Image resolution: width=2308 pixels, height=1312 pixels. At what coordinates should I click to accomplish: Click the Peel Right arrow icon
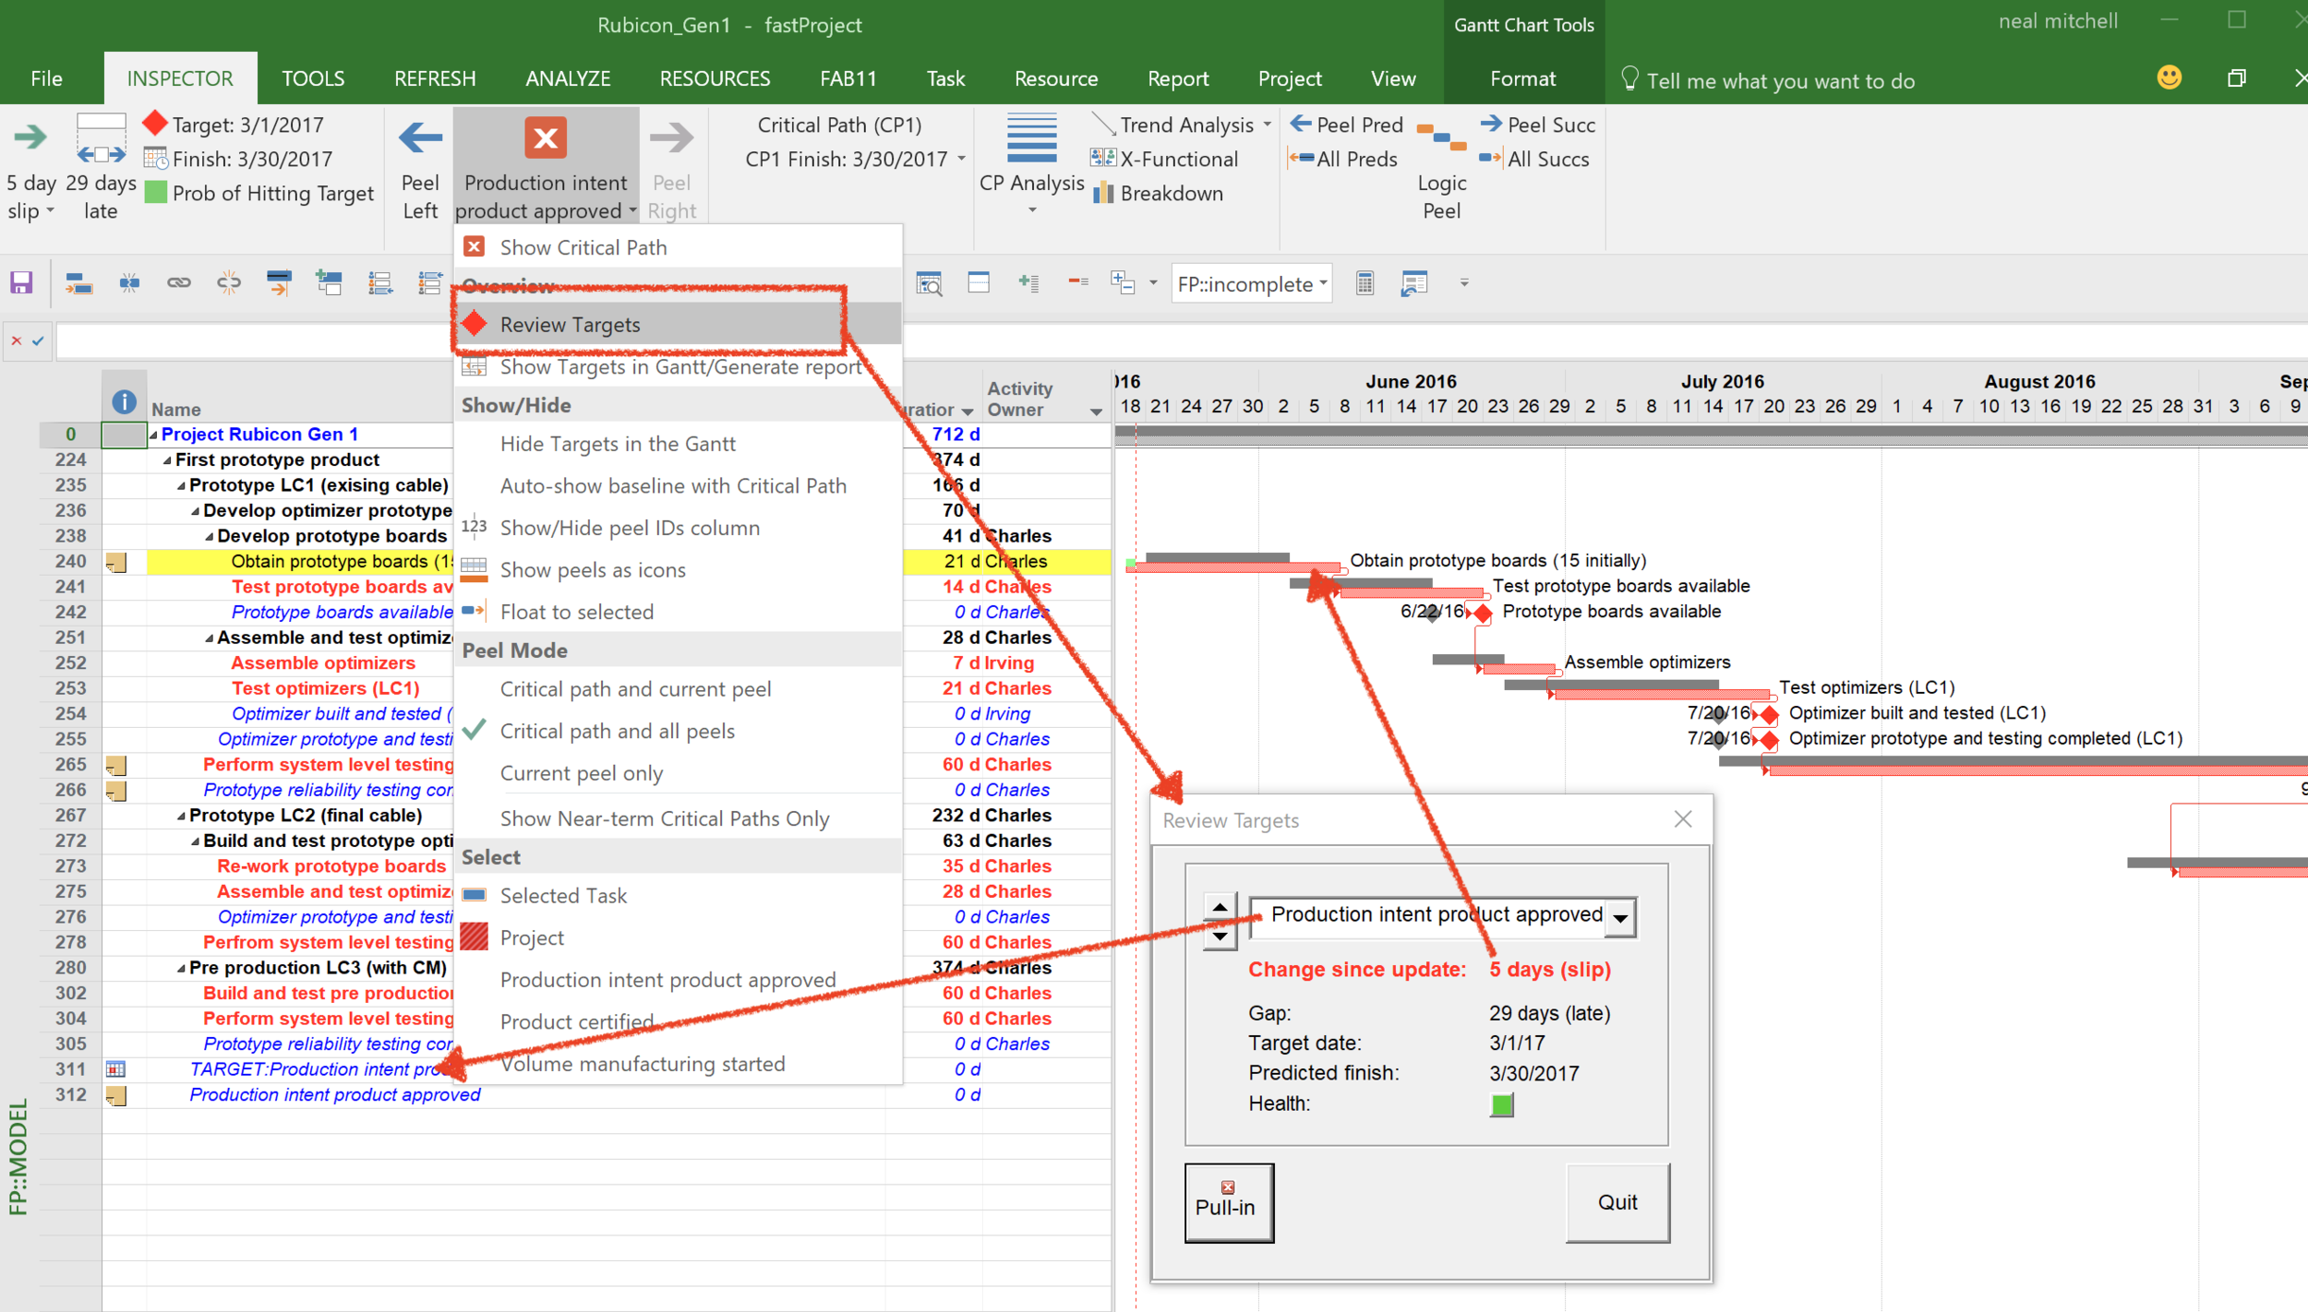pyautogui.click(x=671, y=138)
